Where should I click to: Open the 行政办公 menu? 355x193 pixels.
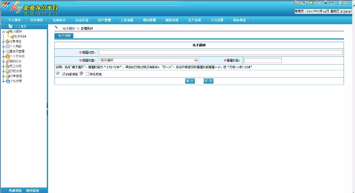coord(59,20)
